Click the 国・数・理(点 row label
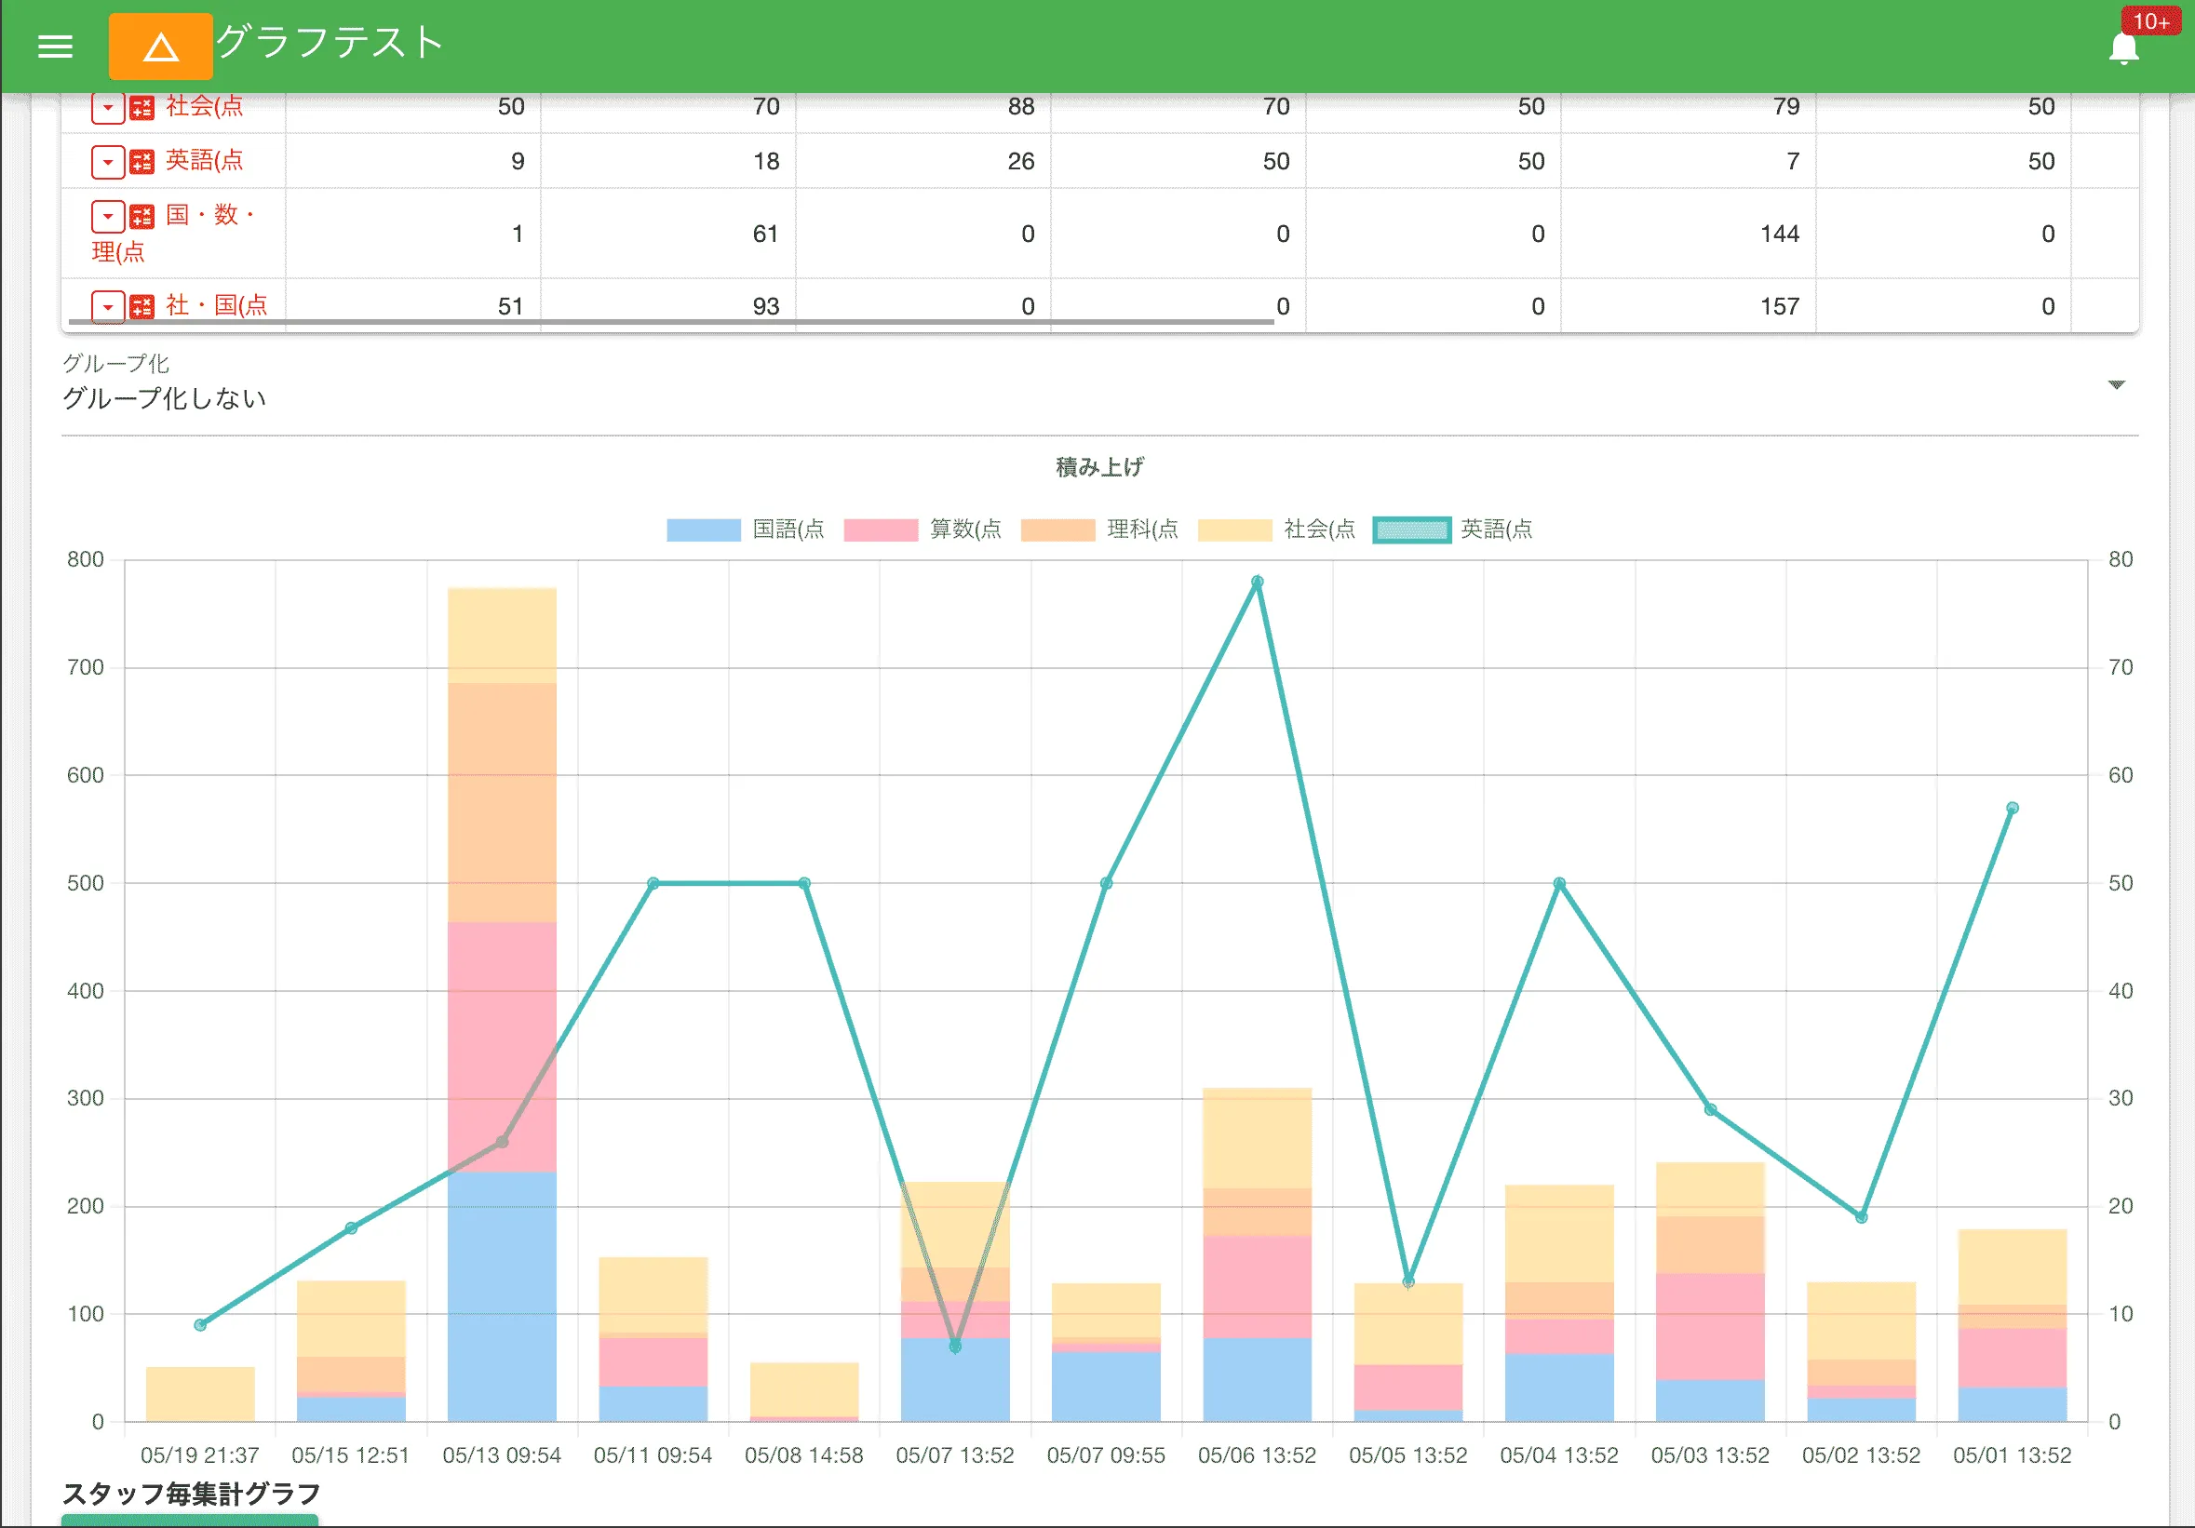The width and height of the screenshot is (2195, 1528). (x=209, y=216)
